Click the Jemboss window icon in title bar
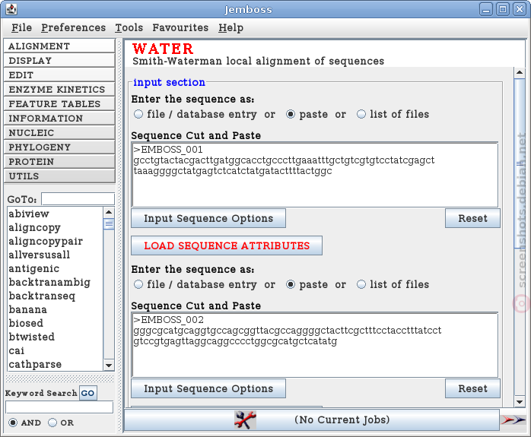Viewport: 531px width, 437px height. 11,9
